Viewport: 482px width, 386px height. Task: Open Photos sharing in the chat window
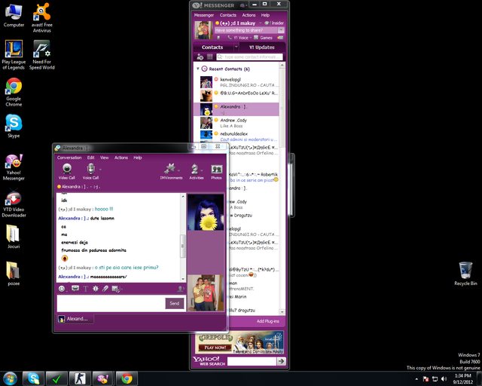[216, 172]
